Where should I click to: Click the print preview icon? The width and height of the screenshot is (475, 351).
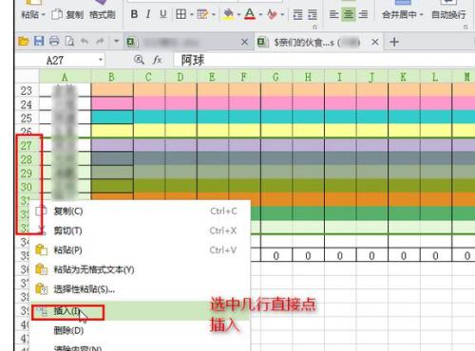click(69, 41)
